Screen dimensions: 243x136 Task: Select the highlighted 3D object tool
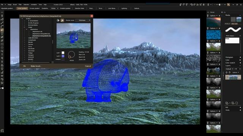(2, 30)
